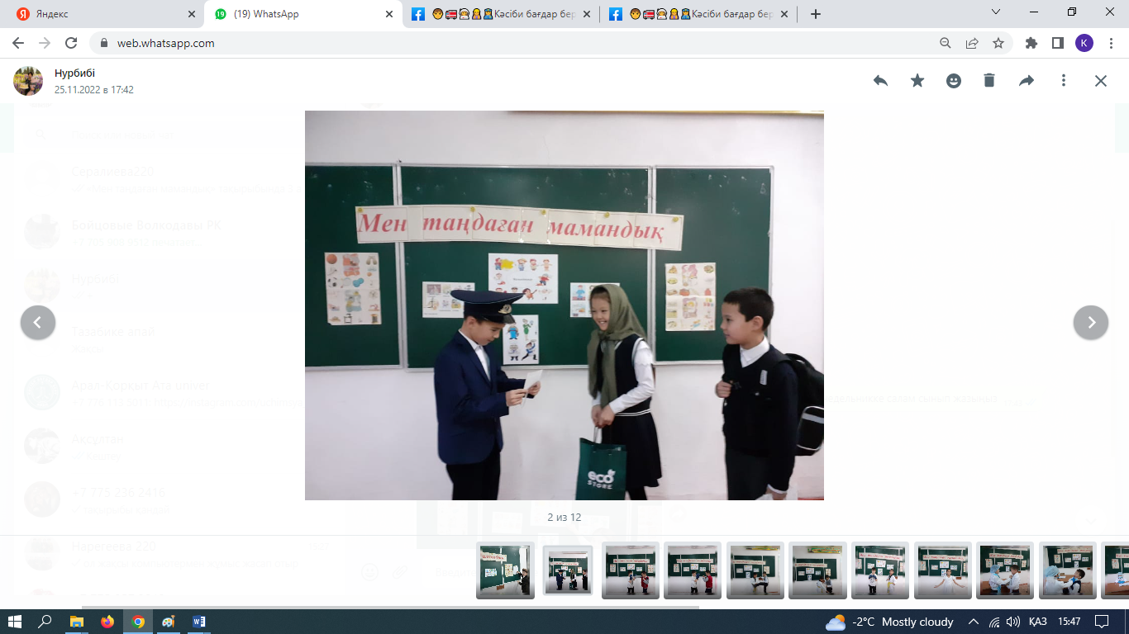The width and height of the screenshot is (1129, 634).
Task: Open a new browser tab
Action: point(816,14)
